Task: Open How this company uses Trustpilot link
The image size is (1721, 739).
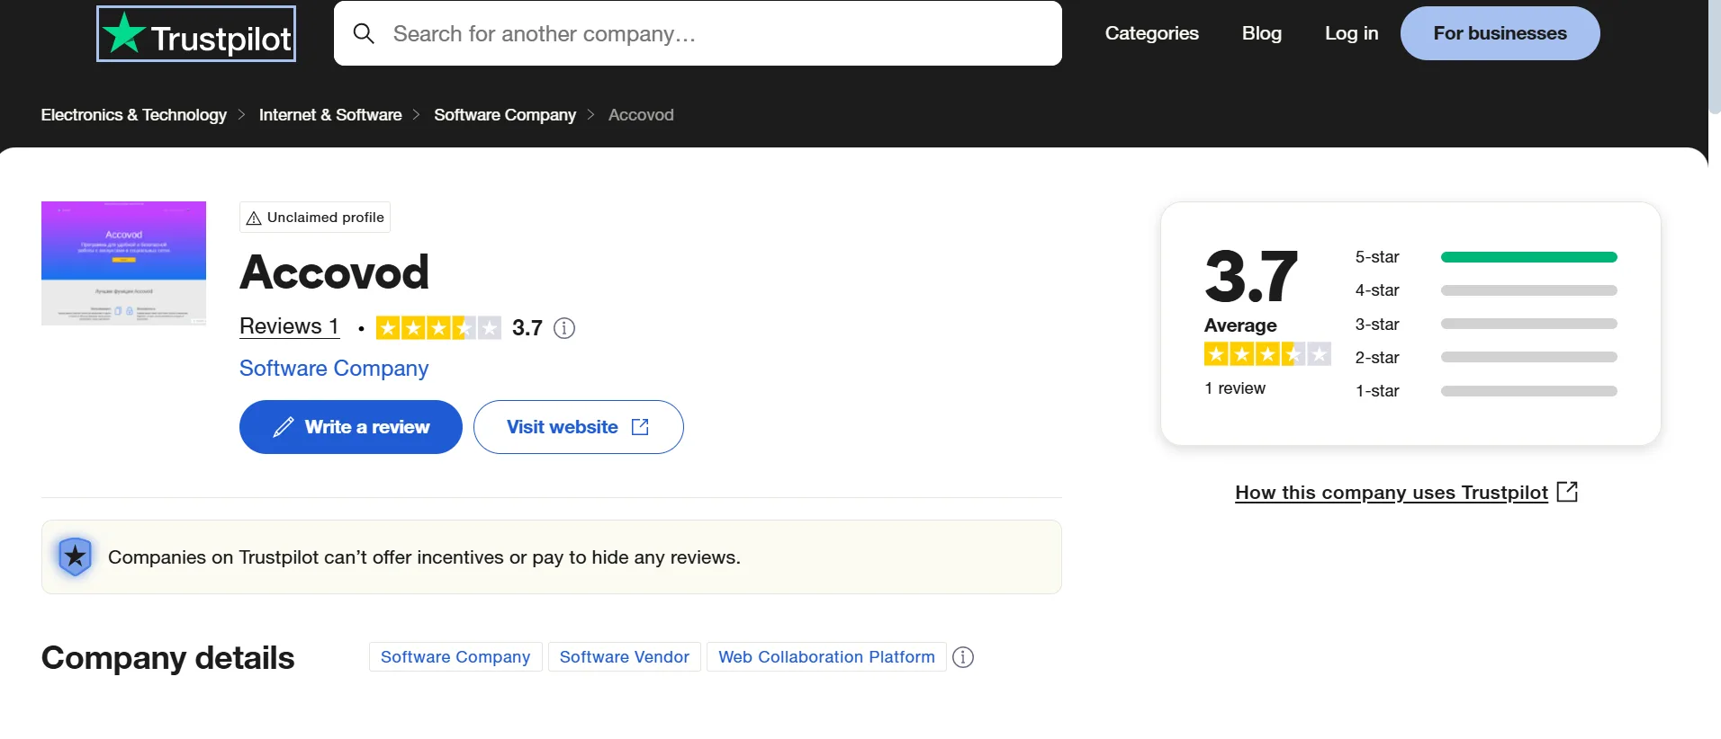Action: (x=1391, y=493)
